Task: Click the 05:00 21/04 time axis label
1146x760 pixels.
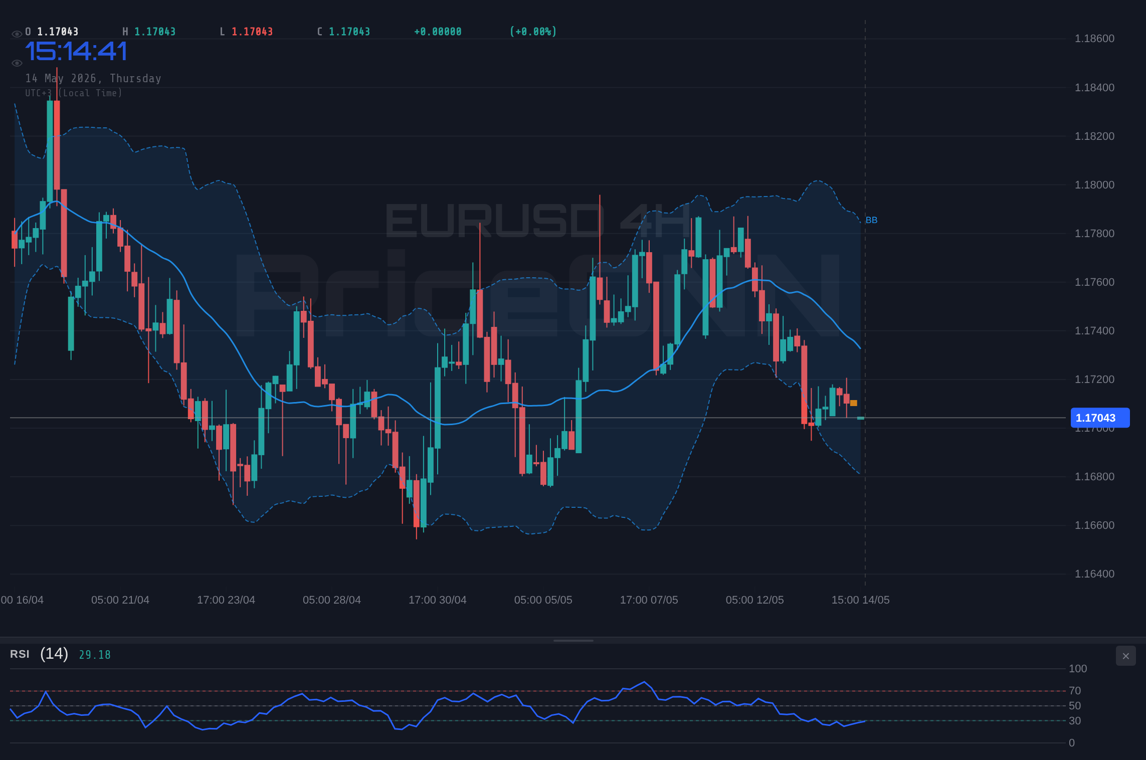Action: tap(120, 600)
